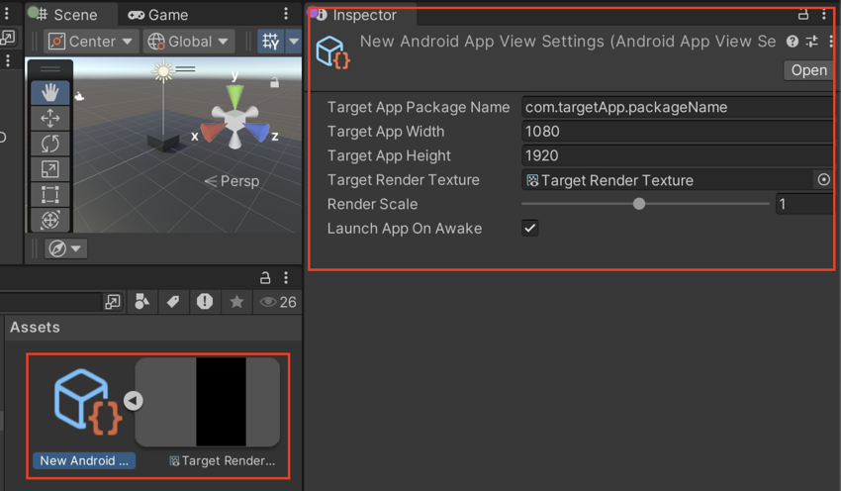
Task: Toggle hidden packages visibility eye (26)
Action: pyautogui.click(x=278, y=302)
